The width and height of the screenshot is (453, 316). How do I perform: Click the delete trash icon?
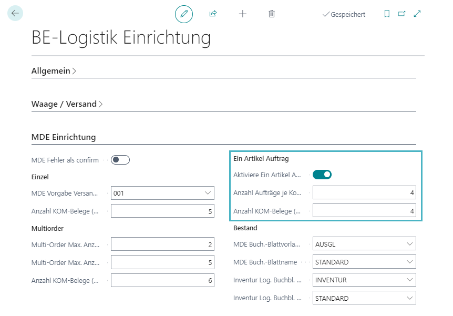coord(272,14)
